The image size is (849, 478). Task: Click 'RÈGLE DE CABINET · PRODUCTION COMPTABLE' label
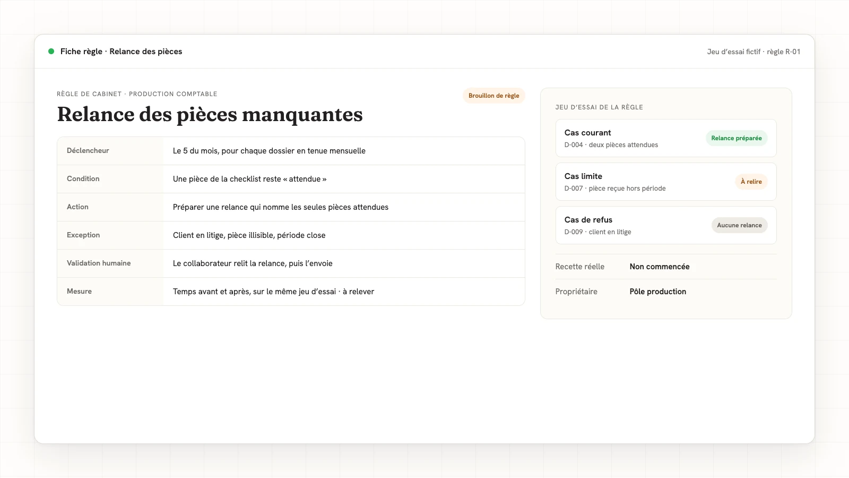137,94
